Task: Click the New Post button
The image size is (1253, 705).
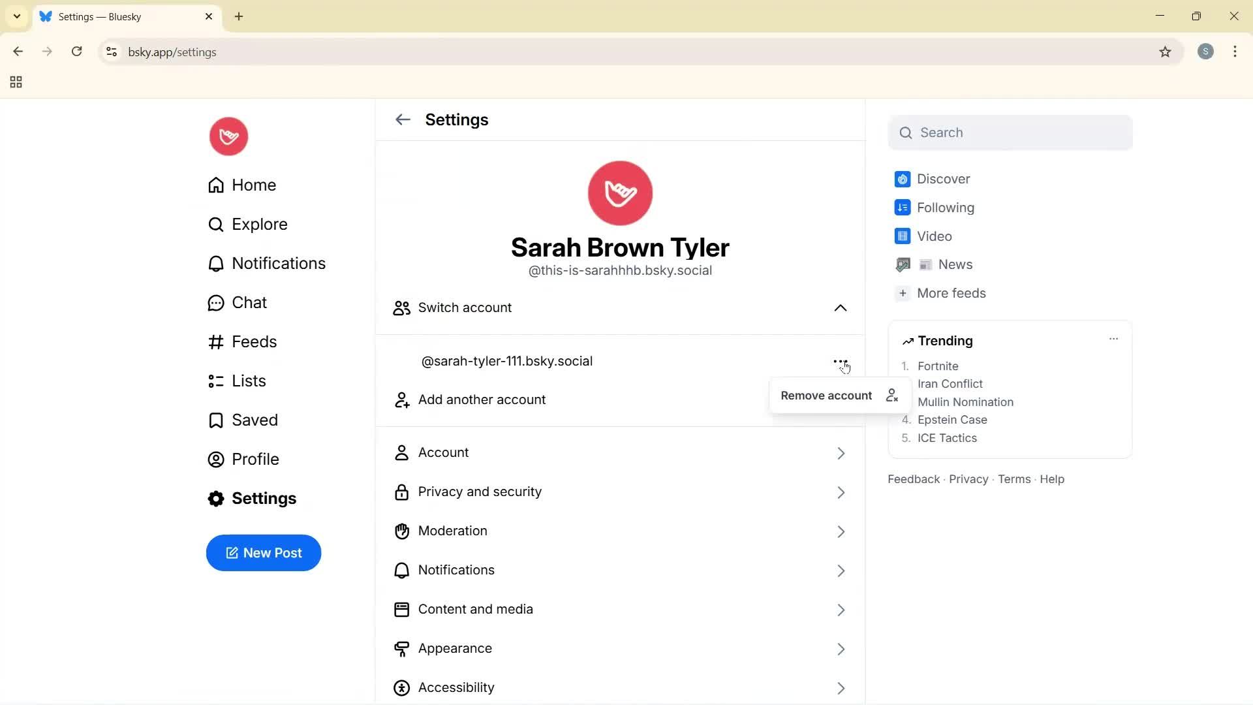Action: (263, 553)
